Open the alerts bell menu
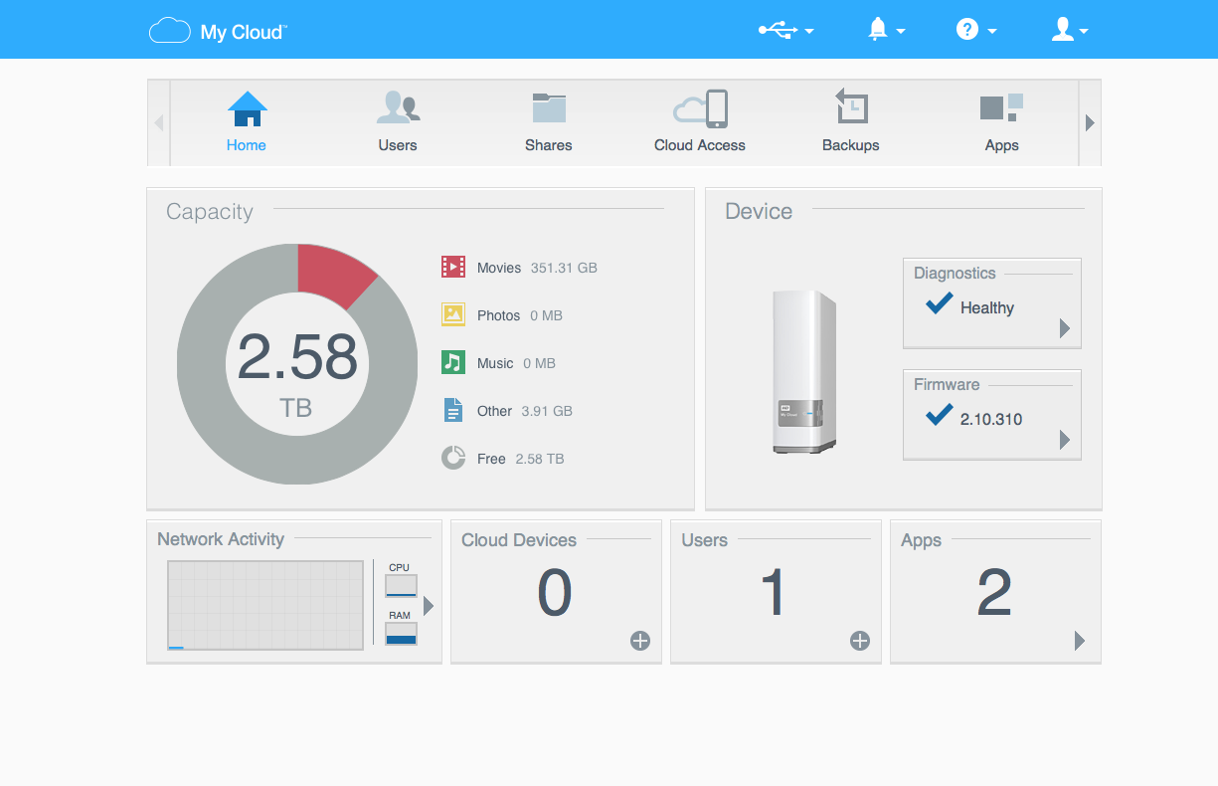The height and width of the screenshot is (786, 1218). coord(886,30)
